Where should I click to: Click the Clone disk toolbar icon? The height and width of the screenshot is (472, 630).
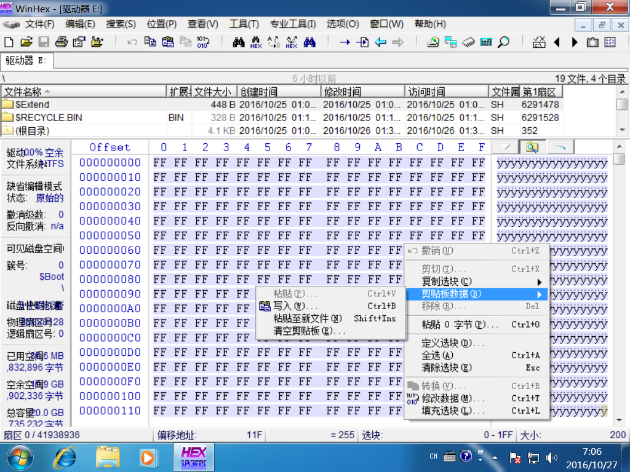(450, 42)
